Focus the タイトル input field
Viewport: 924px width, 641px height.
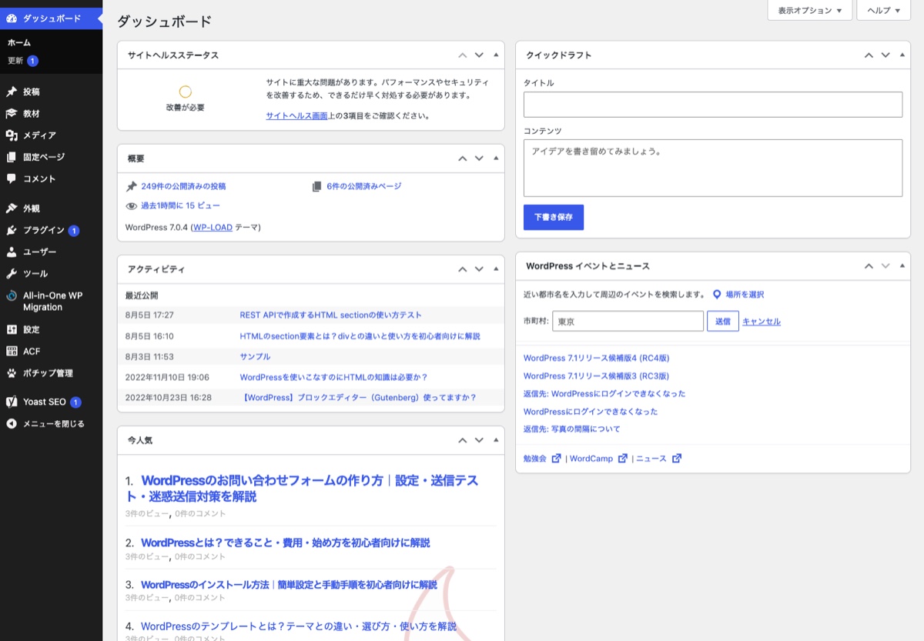(713, 105)
